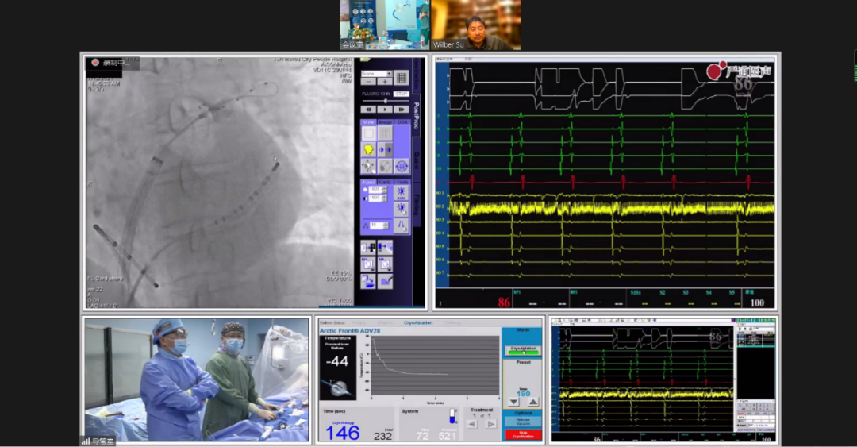Click the grid layout icon beside Scene dropdown

point(402,77)
